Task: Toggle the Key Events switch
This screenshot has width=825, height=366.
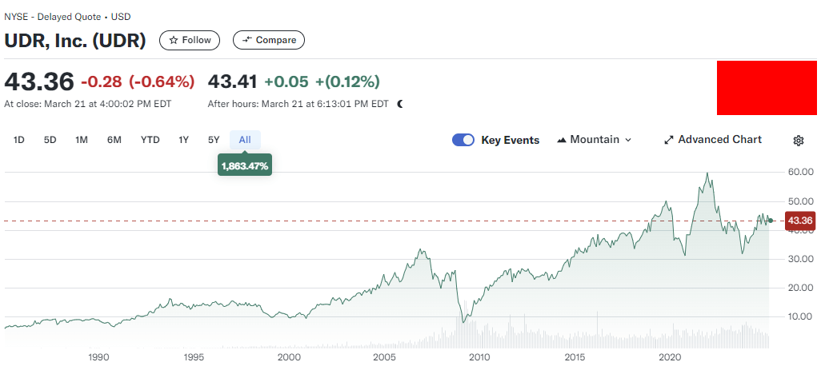Action: point(463,140)
